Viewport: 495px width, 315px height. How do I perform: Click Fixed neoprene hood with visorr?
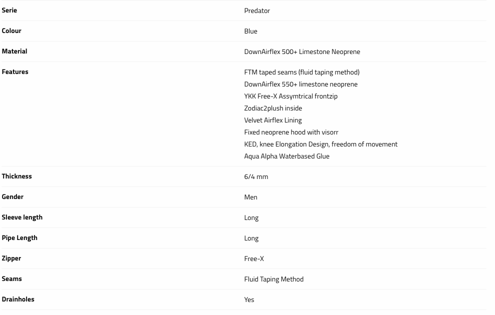click(x=291, y=132)
